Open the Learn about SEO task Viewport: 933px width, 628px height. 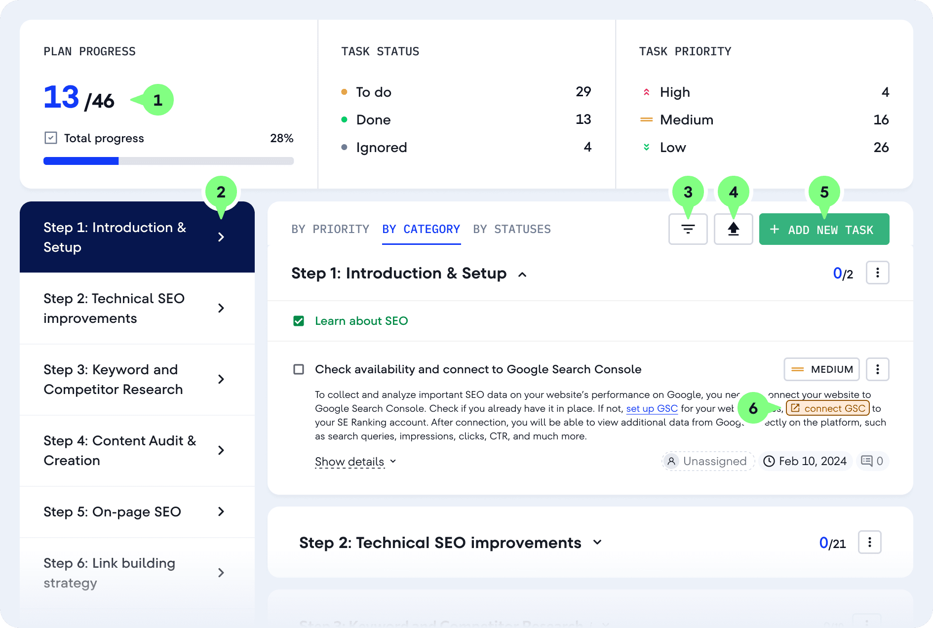(x=361, y=321)
